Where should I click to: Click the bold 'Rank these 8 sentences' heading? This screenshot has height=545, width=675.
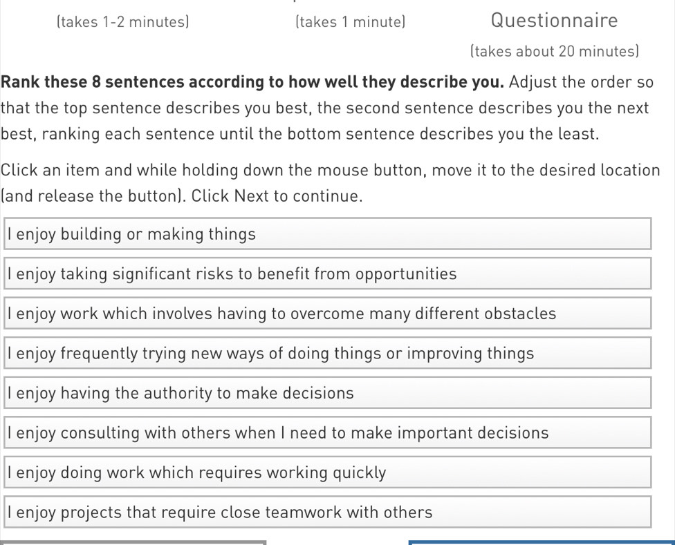click(x=251, y=82)
